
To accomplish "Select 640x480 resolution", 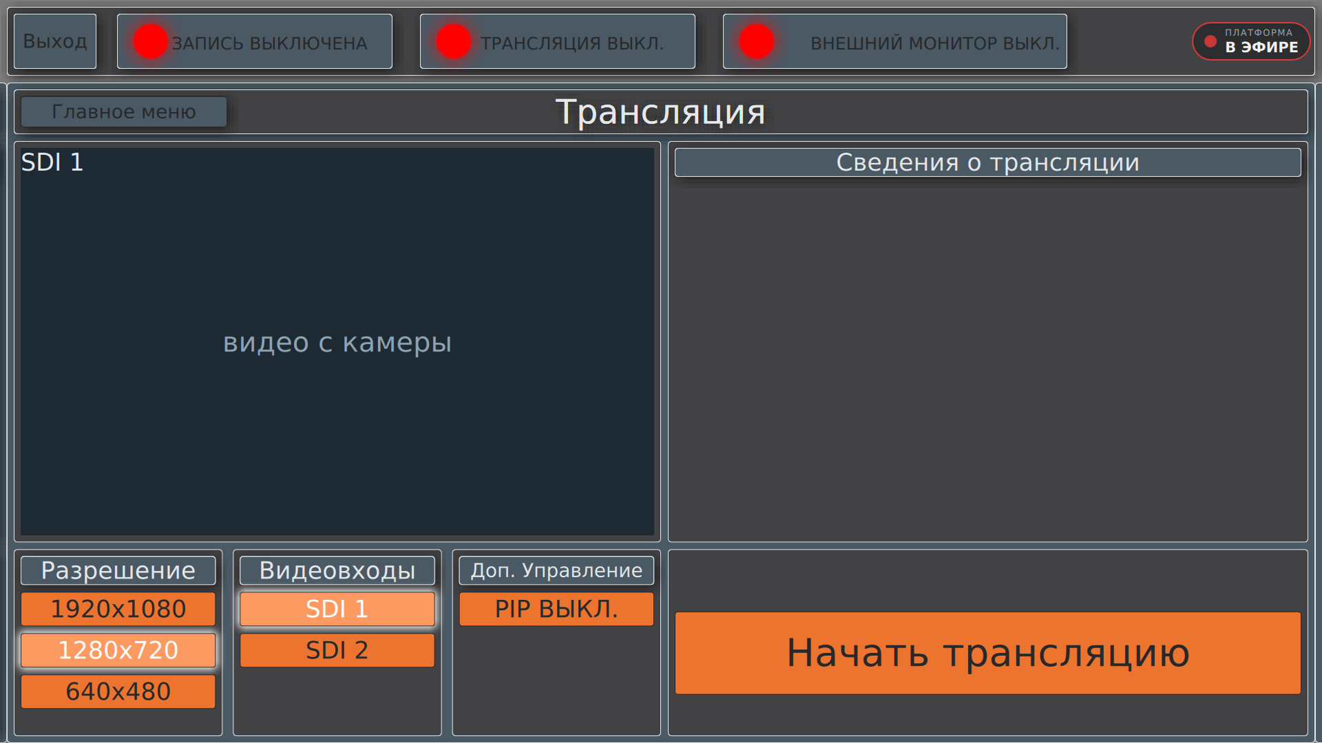I will point(118,691).
